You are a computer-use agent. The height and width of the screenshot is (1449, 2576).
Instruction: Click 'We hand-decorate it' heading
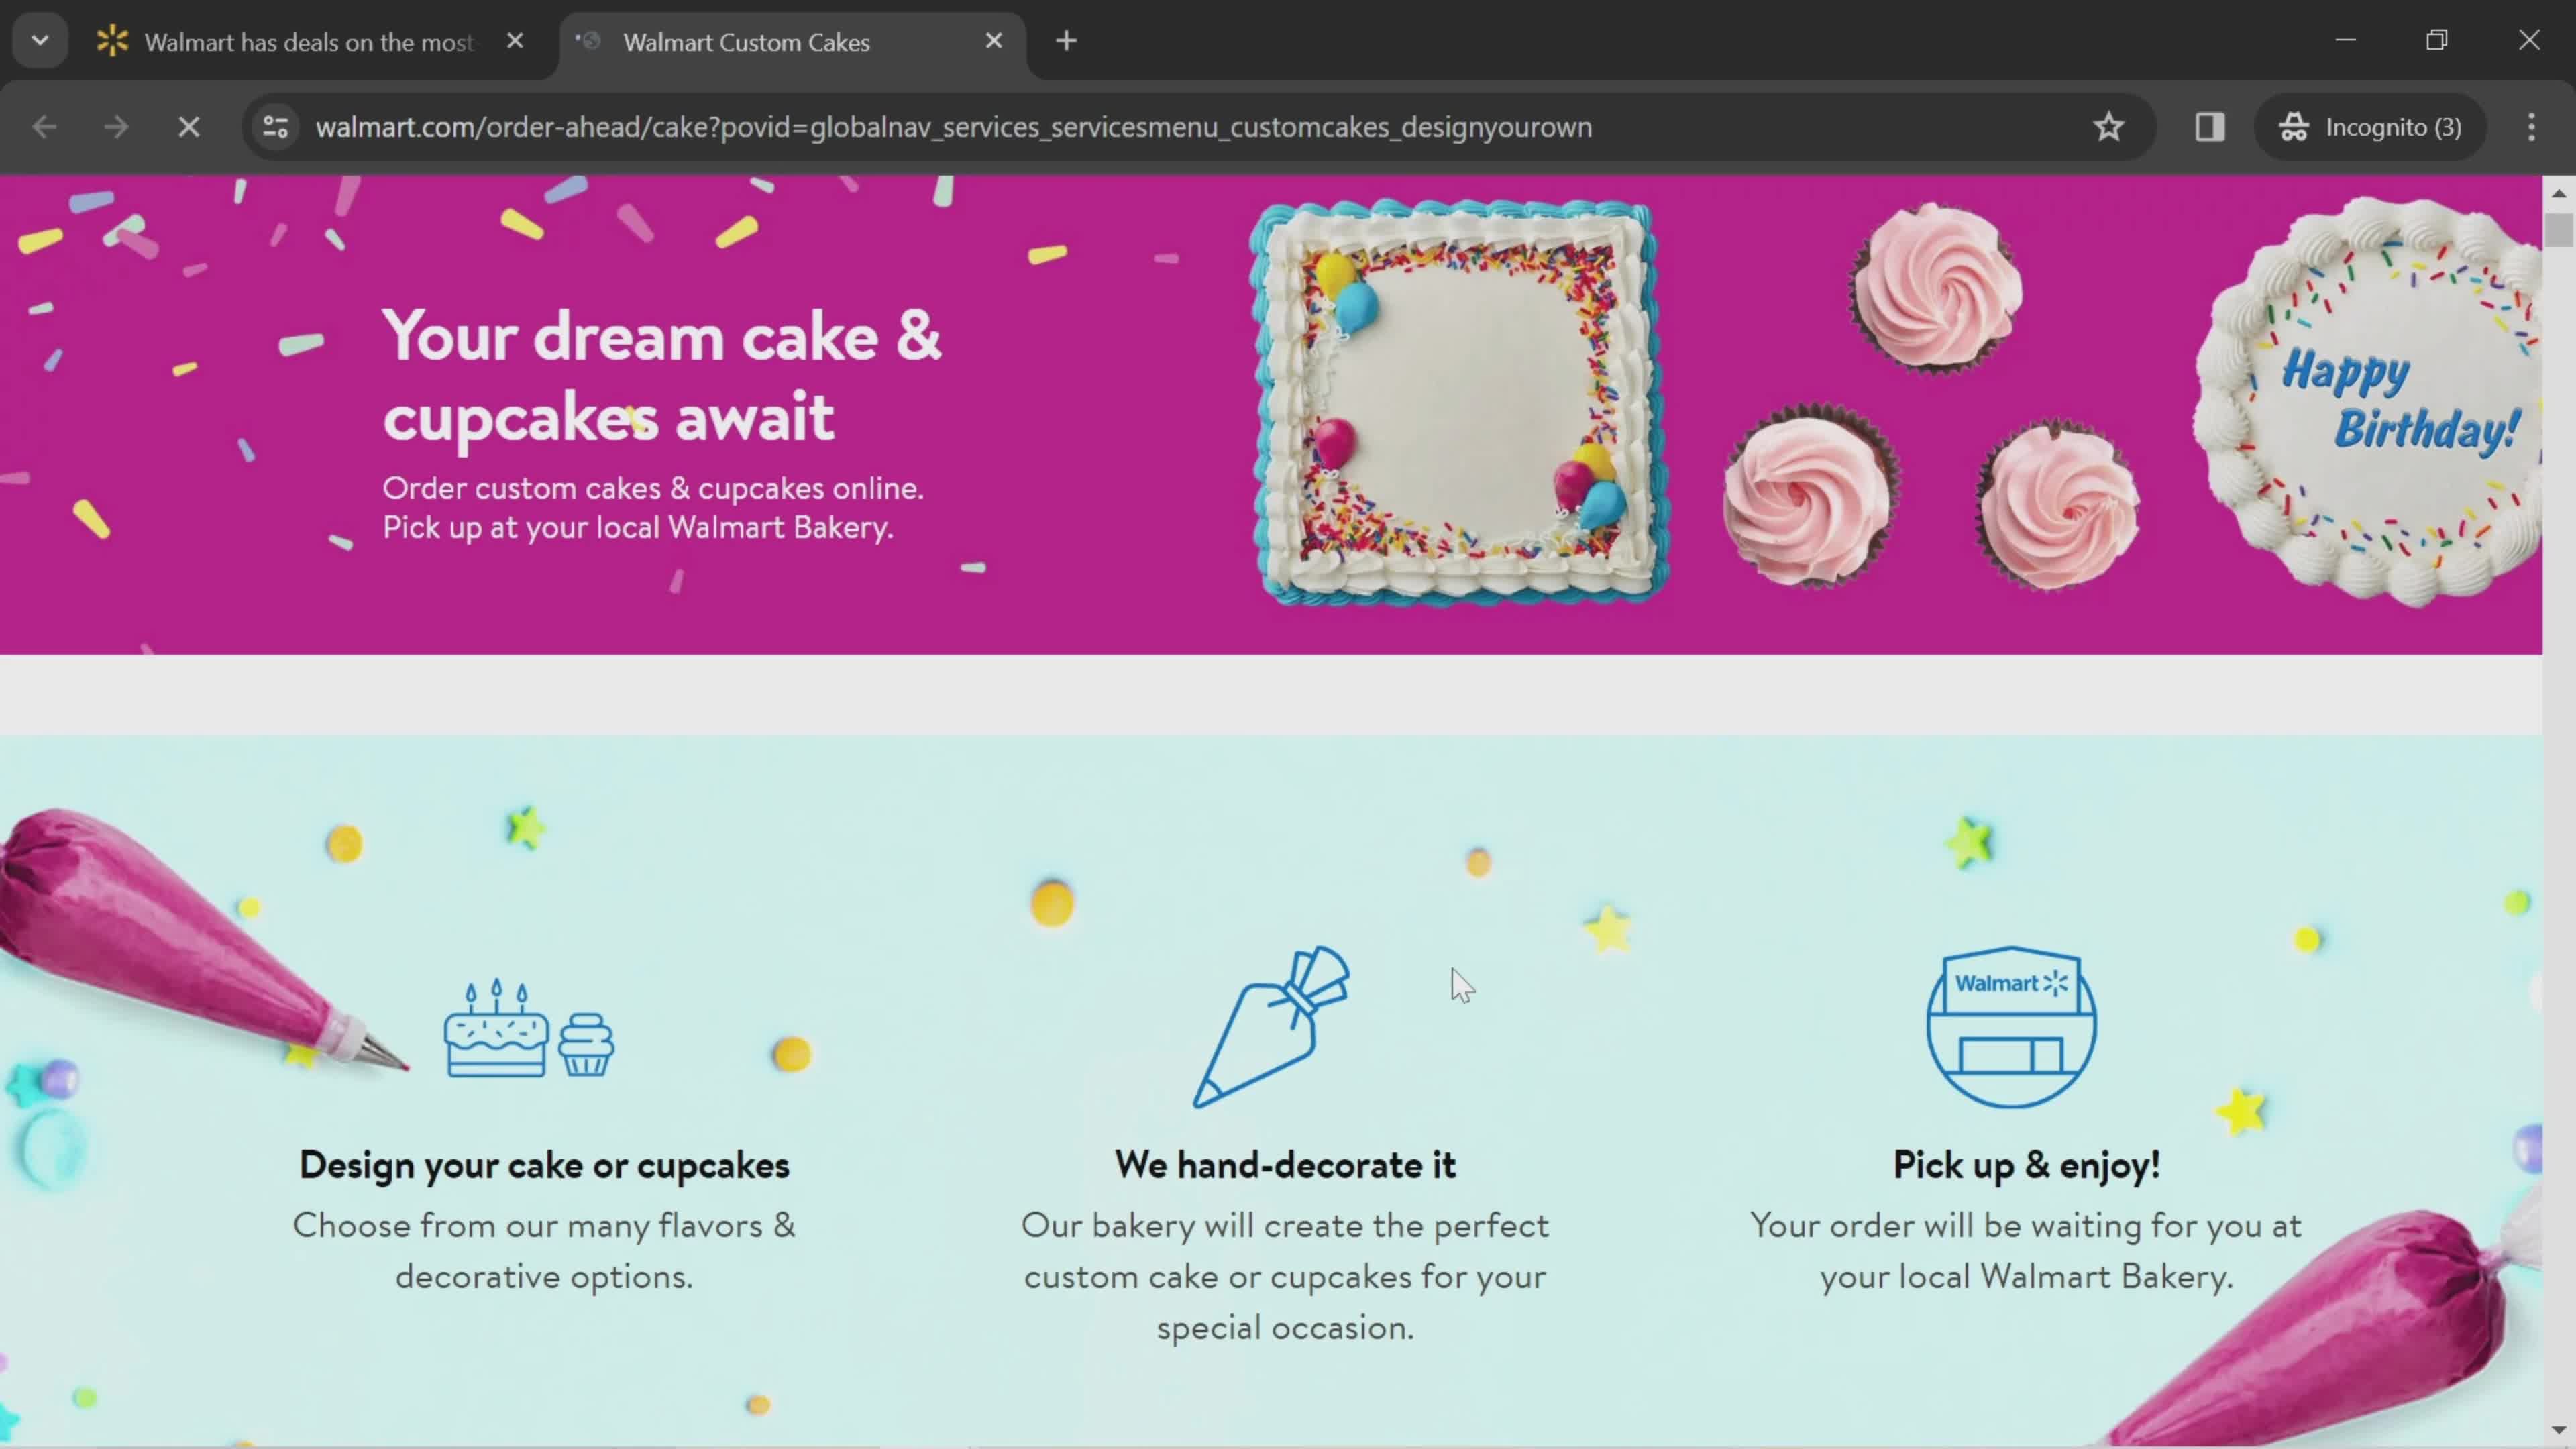click(x=1285, y=1165)
